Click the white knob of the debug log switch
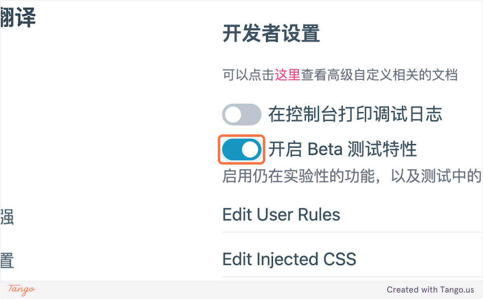 coord(233,115)
